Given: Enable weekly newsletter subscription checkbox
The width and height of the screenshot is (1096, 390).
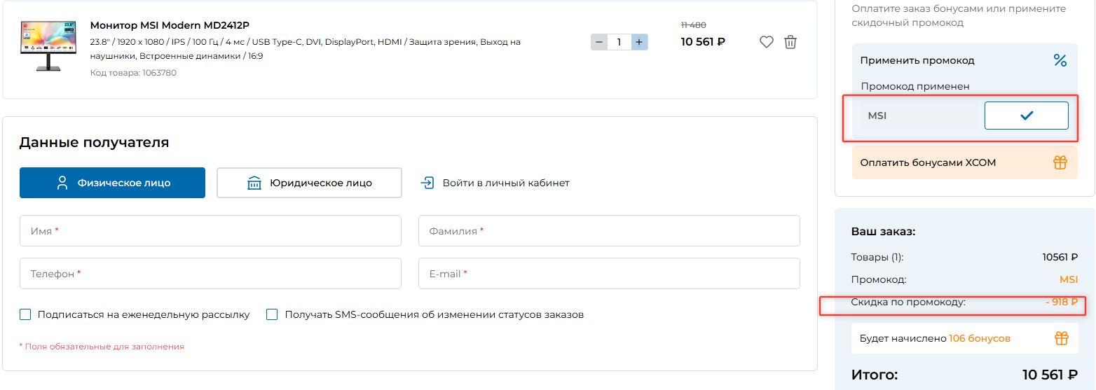Looking at the screenshot, I should 25,314.
